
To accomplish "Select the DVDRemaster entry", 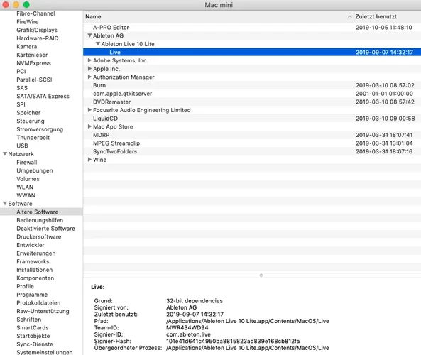I will coord(252,102).
